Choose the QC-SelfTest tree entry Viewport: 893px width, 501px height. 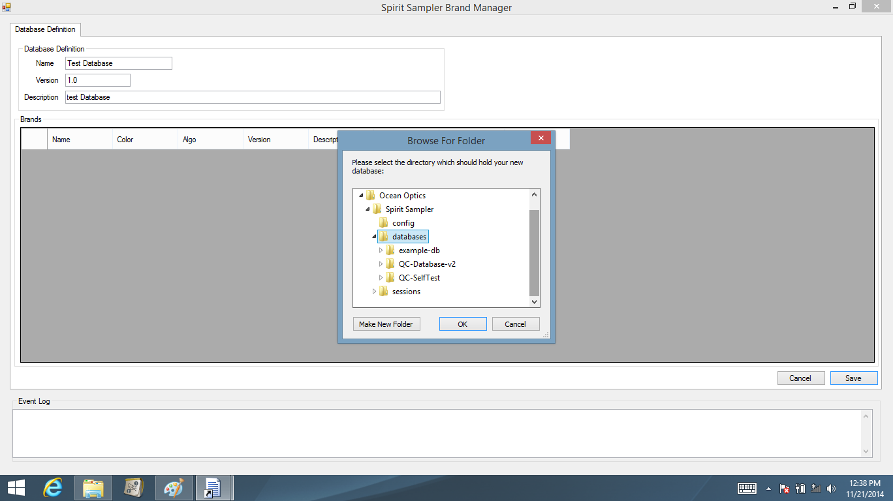[x=419, y=278]
